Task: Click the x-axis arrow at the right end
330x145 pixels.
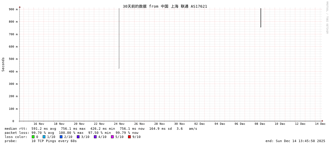Action: 322,121
